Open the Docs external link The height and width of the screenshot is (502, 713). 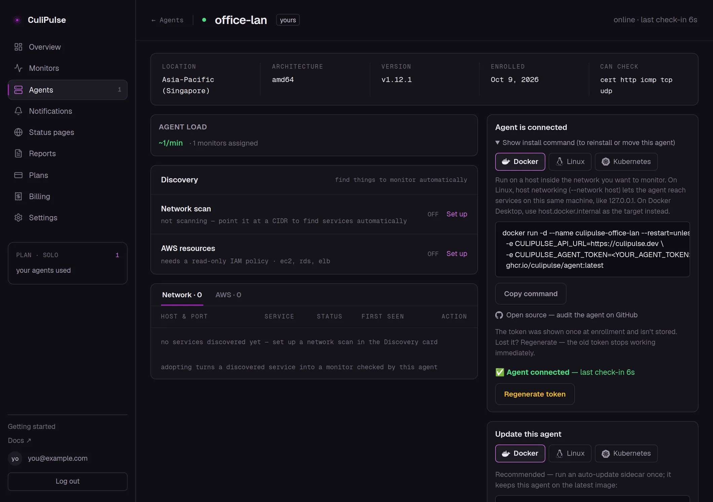[x=20, y=441]
